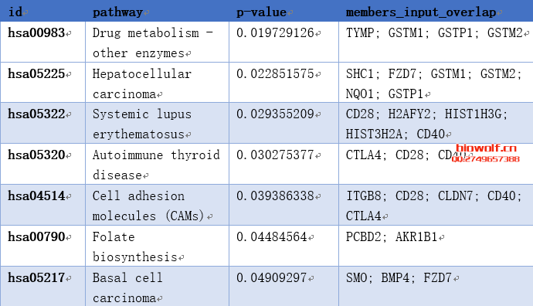Select the hsa05225 id cell
The image size is (533, 306).
pyautogui.click(x=42, y=82)
